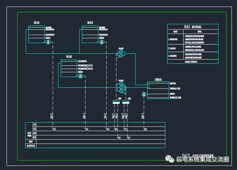Image resolution: width=237 pixels, height=170 pixels.
Task: Select the circular sensor symbol beside the right-side tank
Action: click(144, 94)
